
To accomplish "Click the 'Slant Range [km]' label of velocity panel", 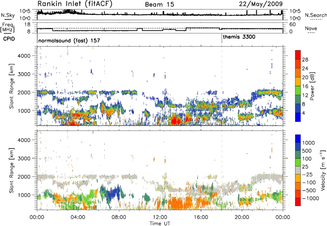I will pyautogui.click(x=11, y=170).
